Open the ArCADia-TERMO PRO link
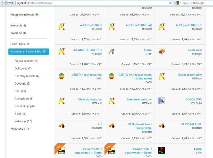The height and width of the screenshot is (158, 213). pyautogui.click(x=87, y=50)
